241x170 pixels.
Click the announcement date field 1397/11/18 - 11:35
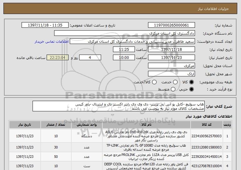45,25
